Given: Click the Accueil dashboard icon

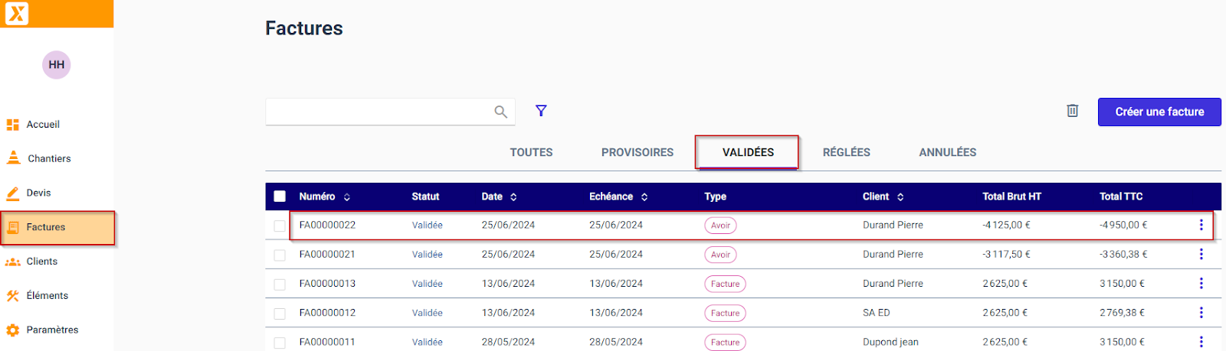Looking at the screenshot, I should click(x=13, y=125).
